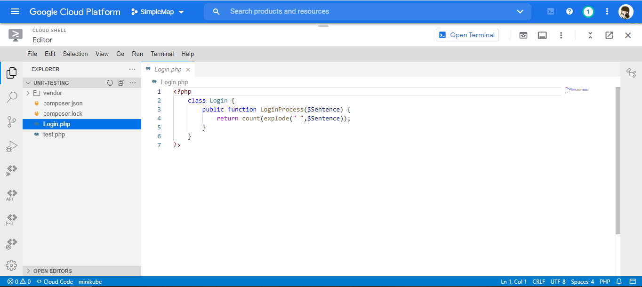
Task: Open the Run menu
Action: tap(137, 54)
